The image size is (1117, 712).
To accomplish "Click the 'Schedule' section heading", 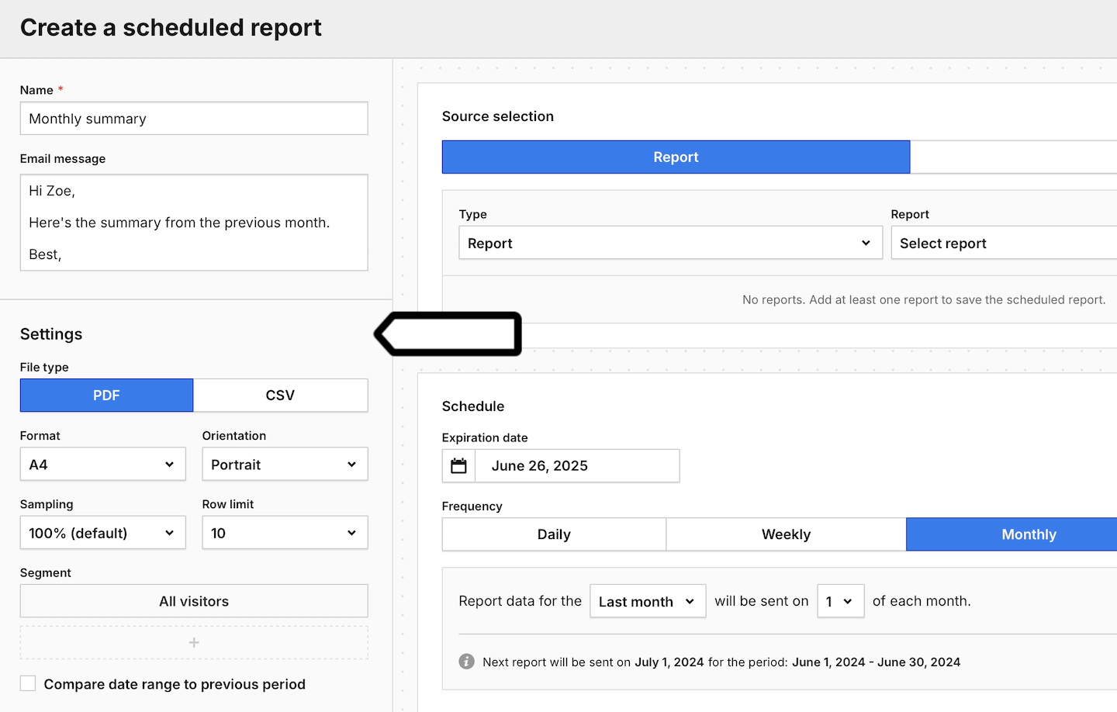I will [473, 406].
